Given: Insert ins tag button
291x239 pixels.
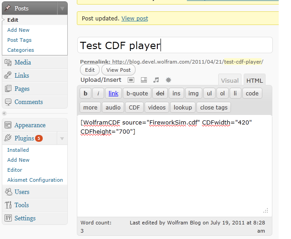Looking at the screenshot, I should [176, 93].
